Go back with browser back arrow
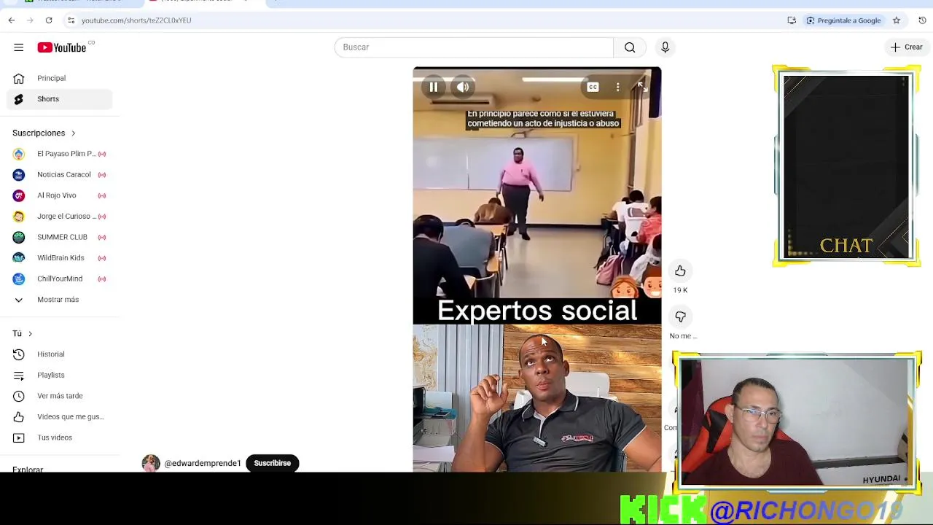This screenshot has height=525, width=933. tap(12, 20)
